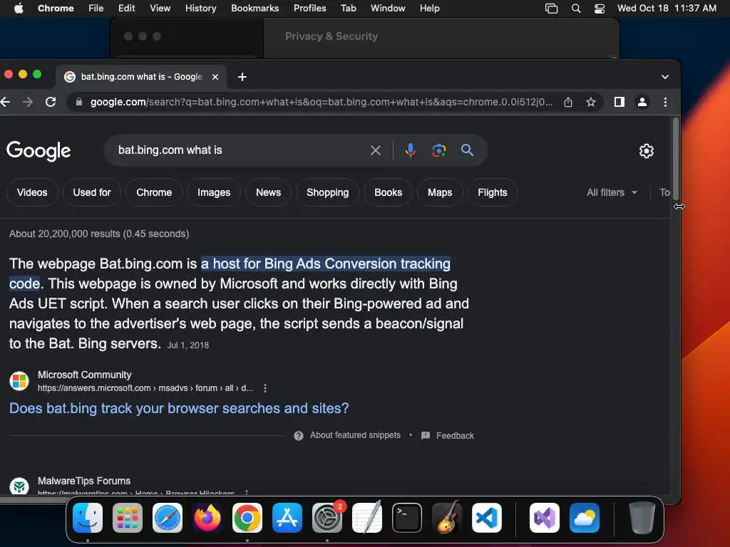Click About featured snippets link

tap(355, 435)
